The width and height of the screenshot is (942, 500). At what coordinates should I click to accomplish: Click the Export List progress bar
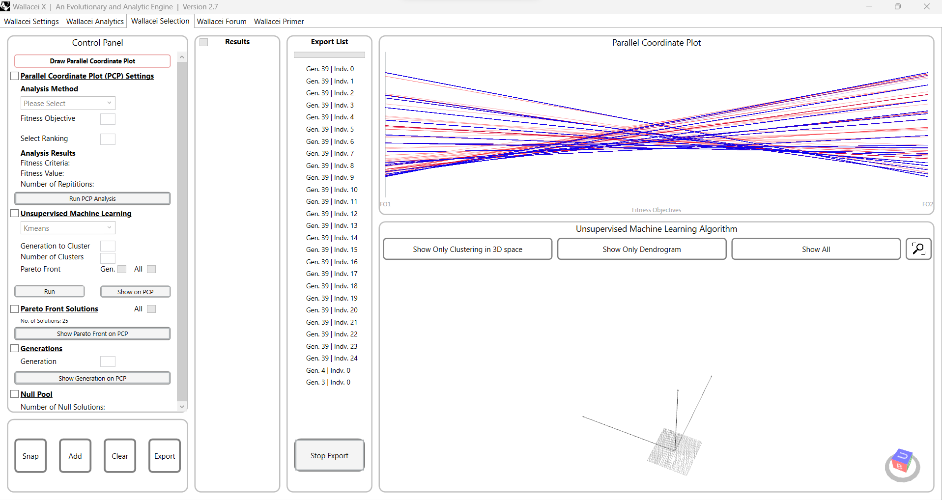pyautogui.click(x=329, y=55)
